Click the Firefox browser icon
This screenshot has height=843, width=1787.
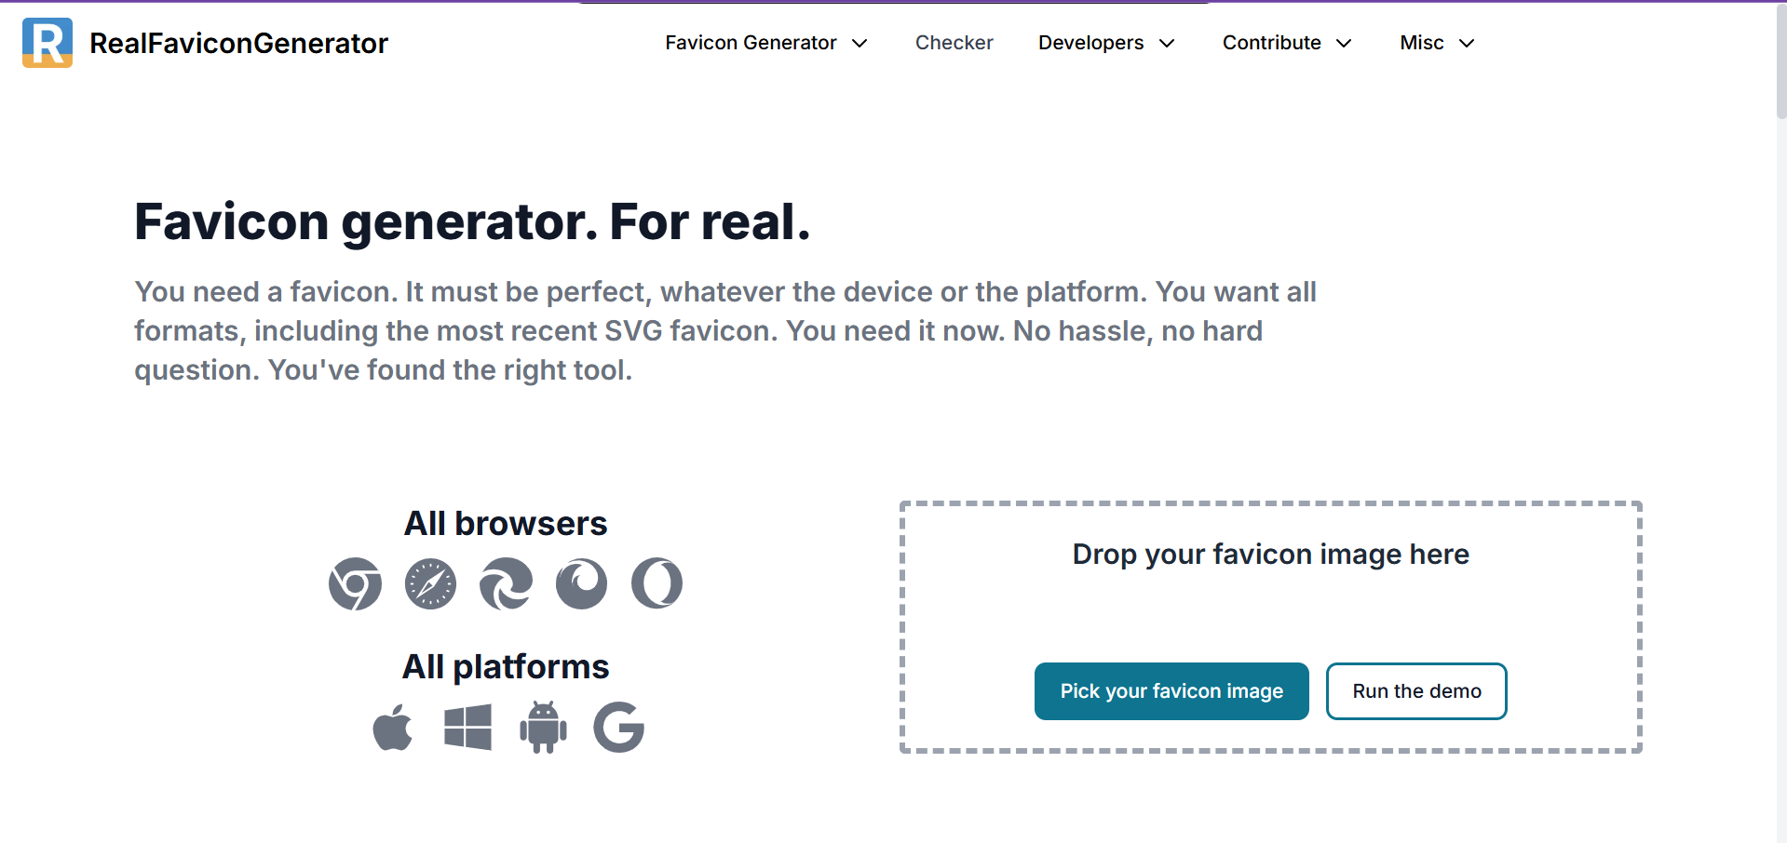(581, 584)
